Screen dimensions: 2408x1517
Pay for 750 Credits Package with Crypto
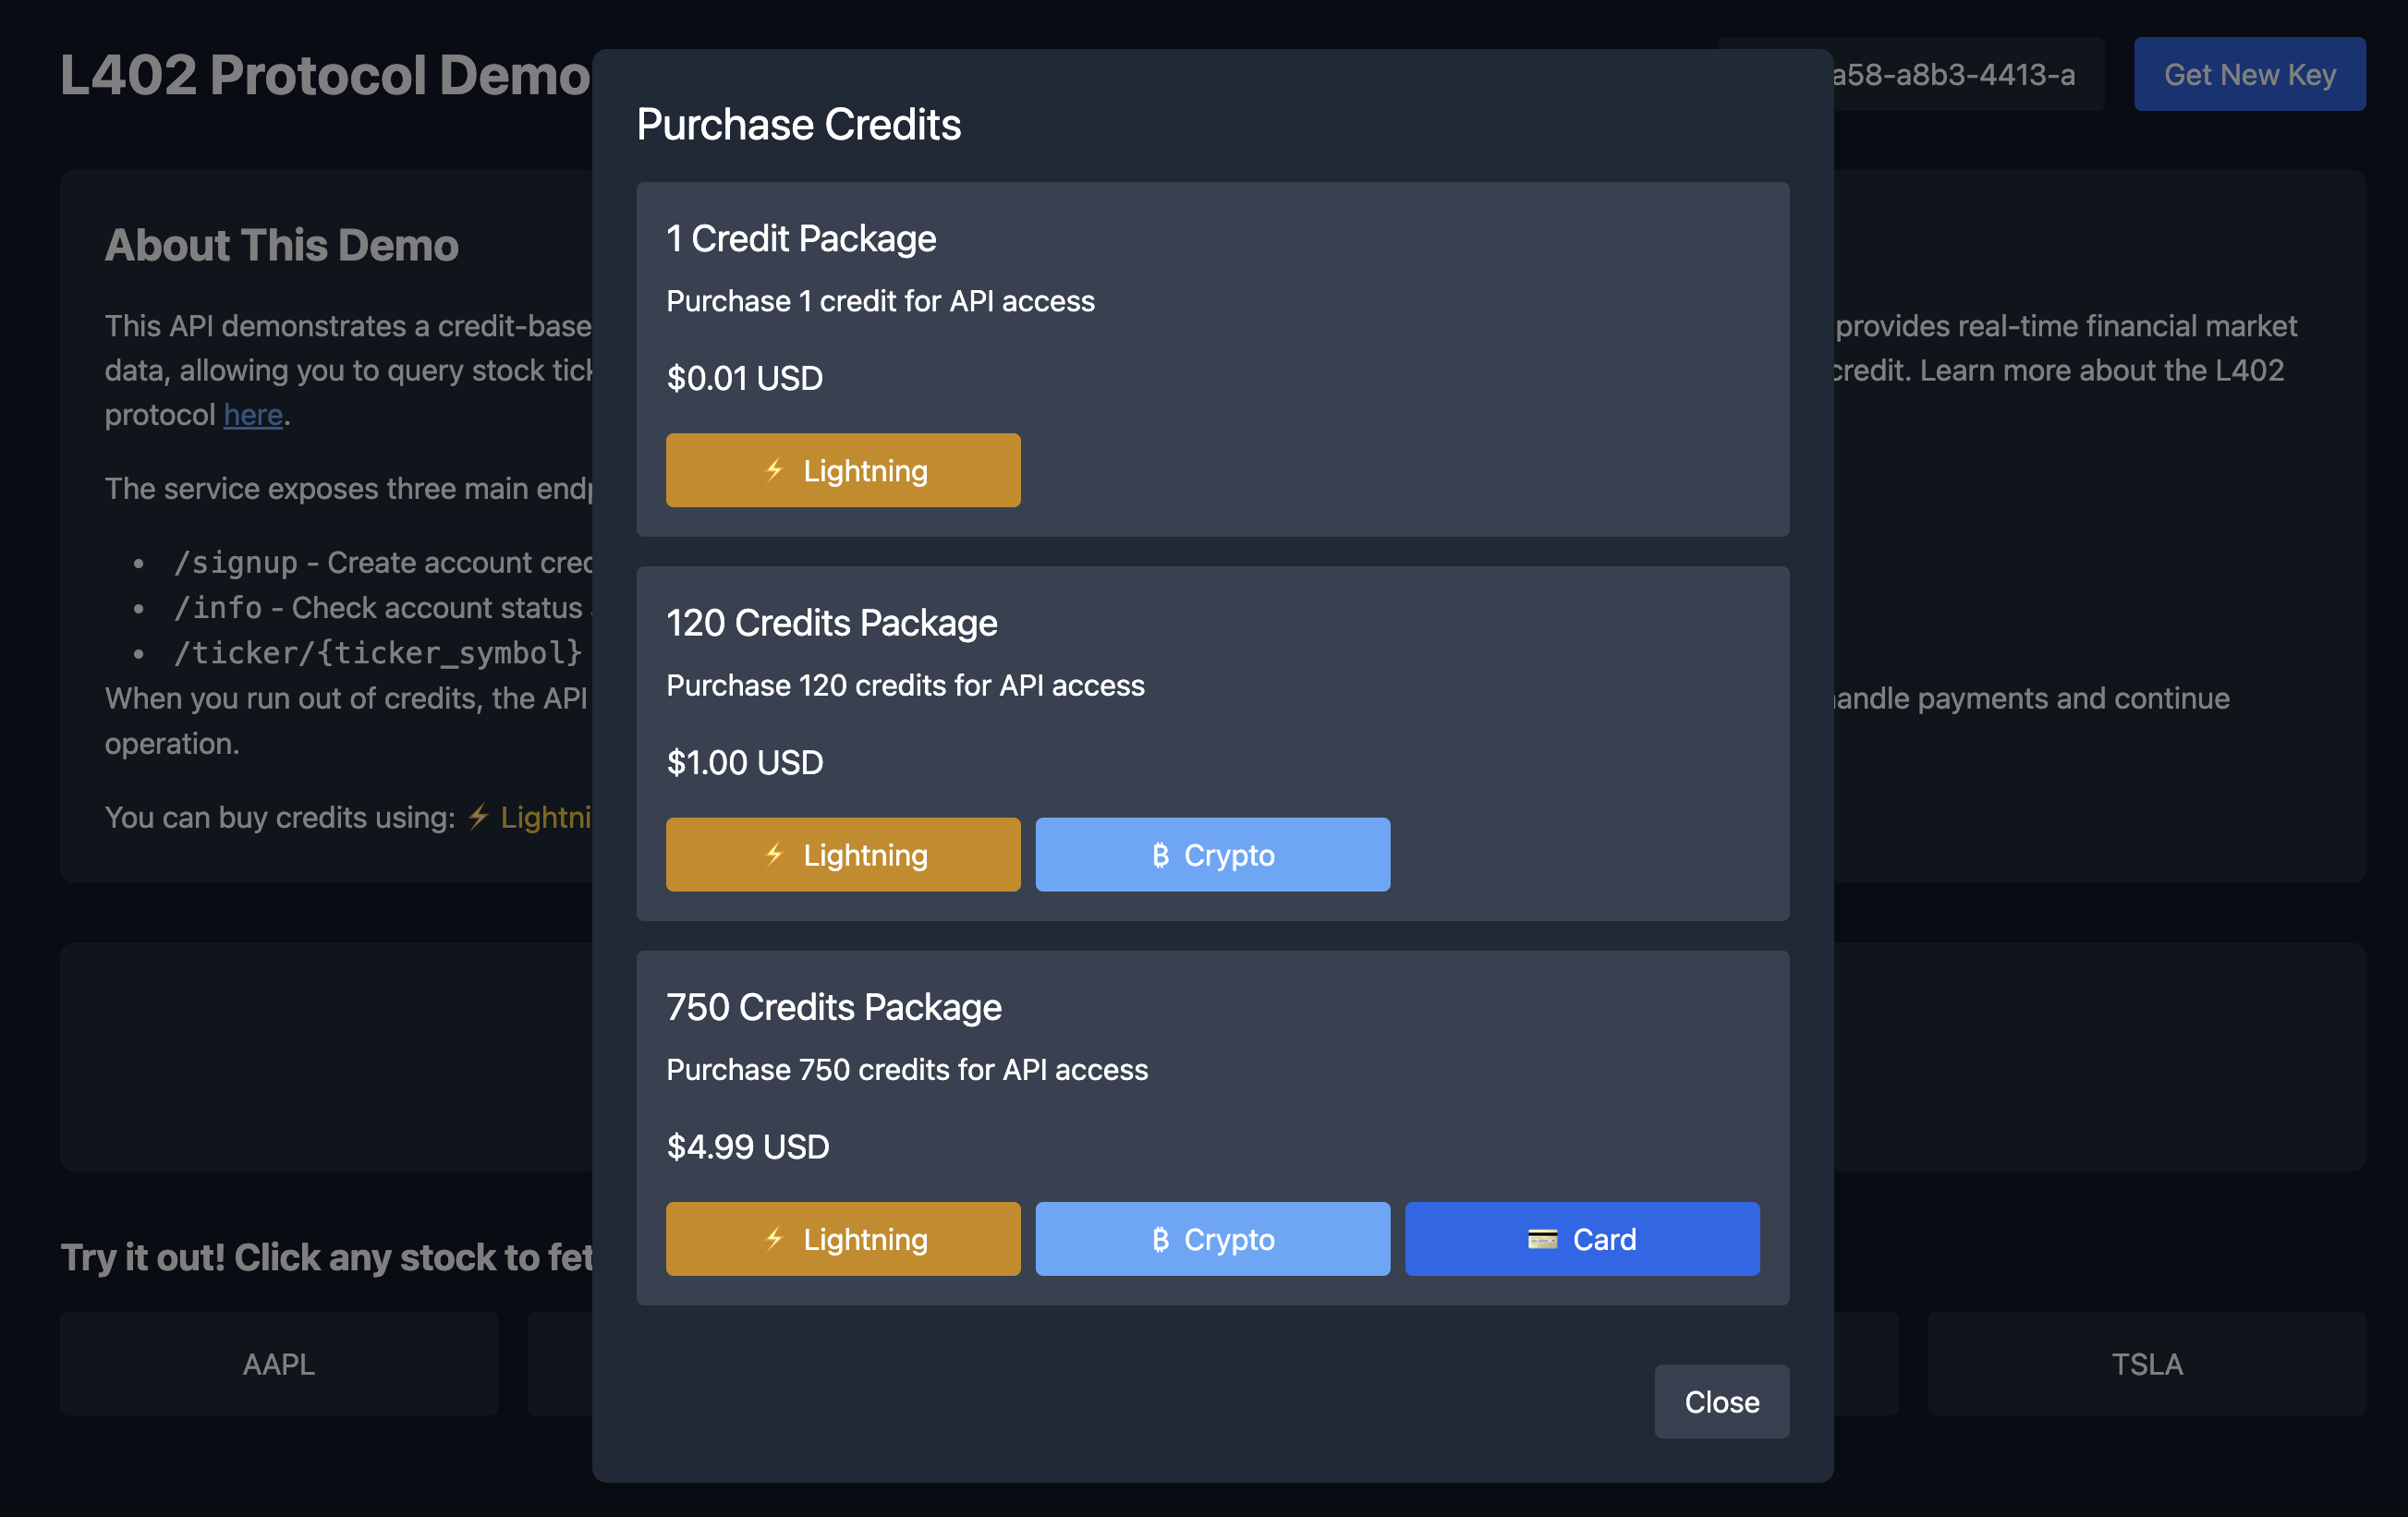coord(1212,1238)
